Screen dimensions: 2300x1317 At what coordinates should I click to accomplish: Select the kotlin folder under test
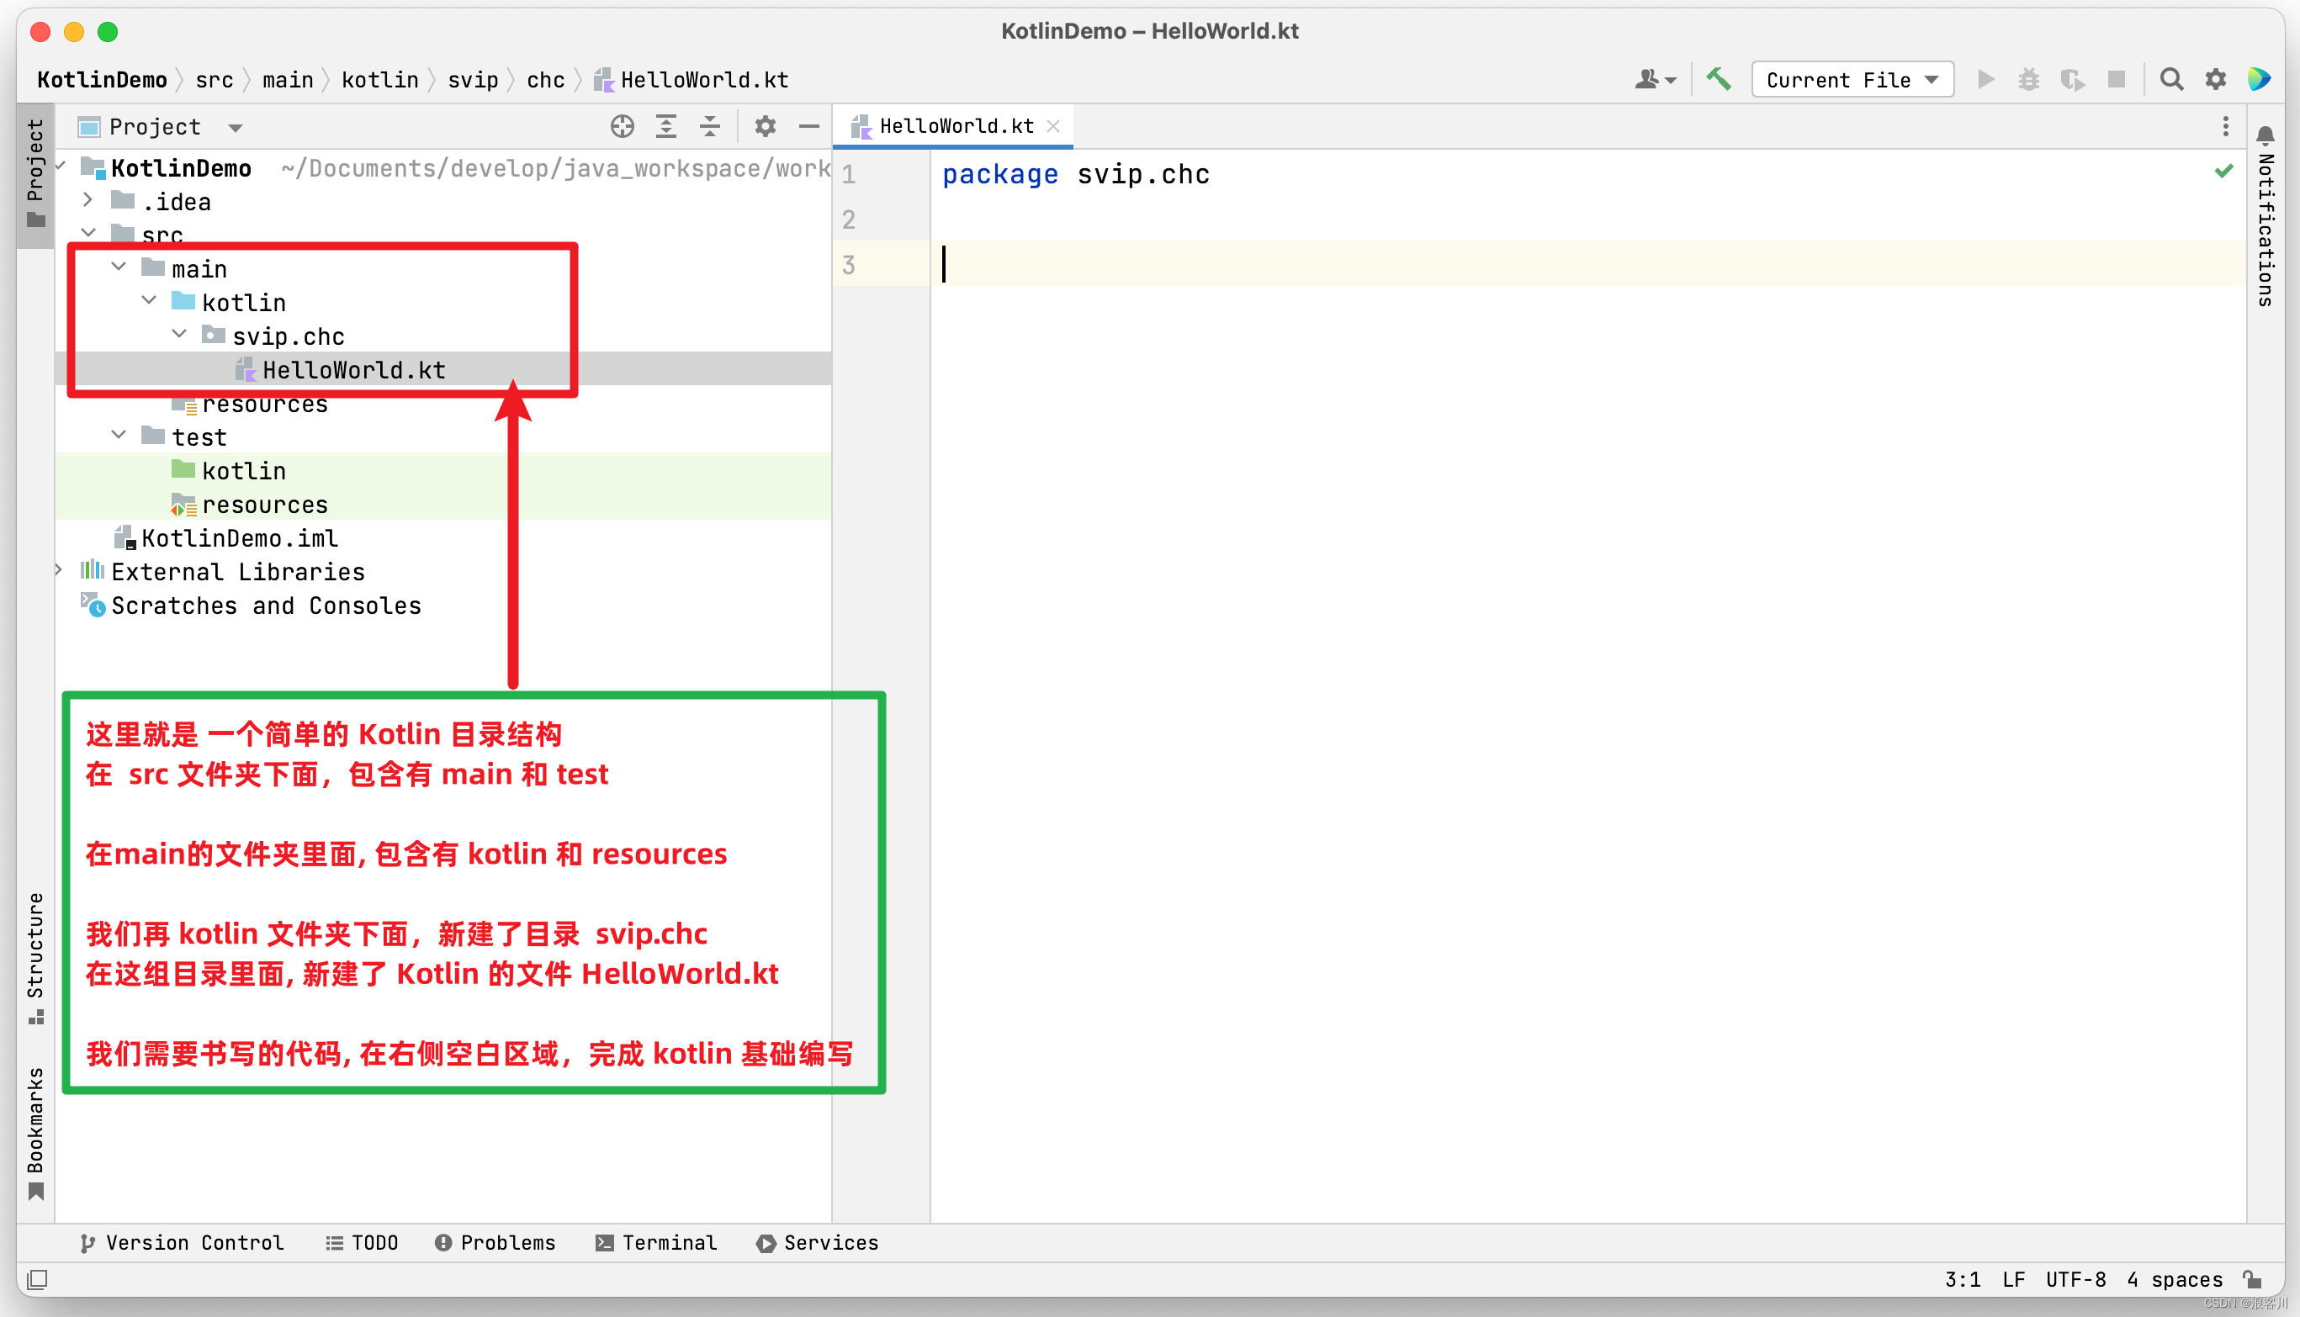pyautogui.click(x=443, y=470)
